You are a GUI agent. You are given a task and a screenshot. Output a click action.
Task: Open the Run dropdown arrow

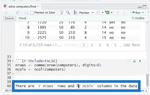tap(143, 13)
